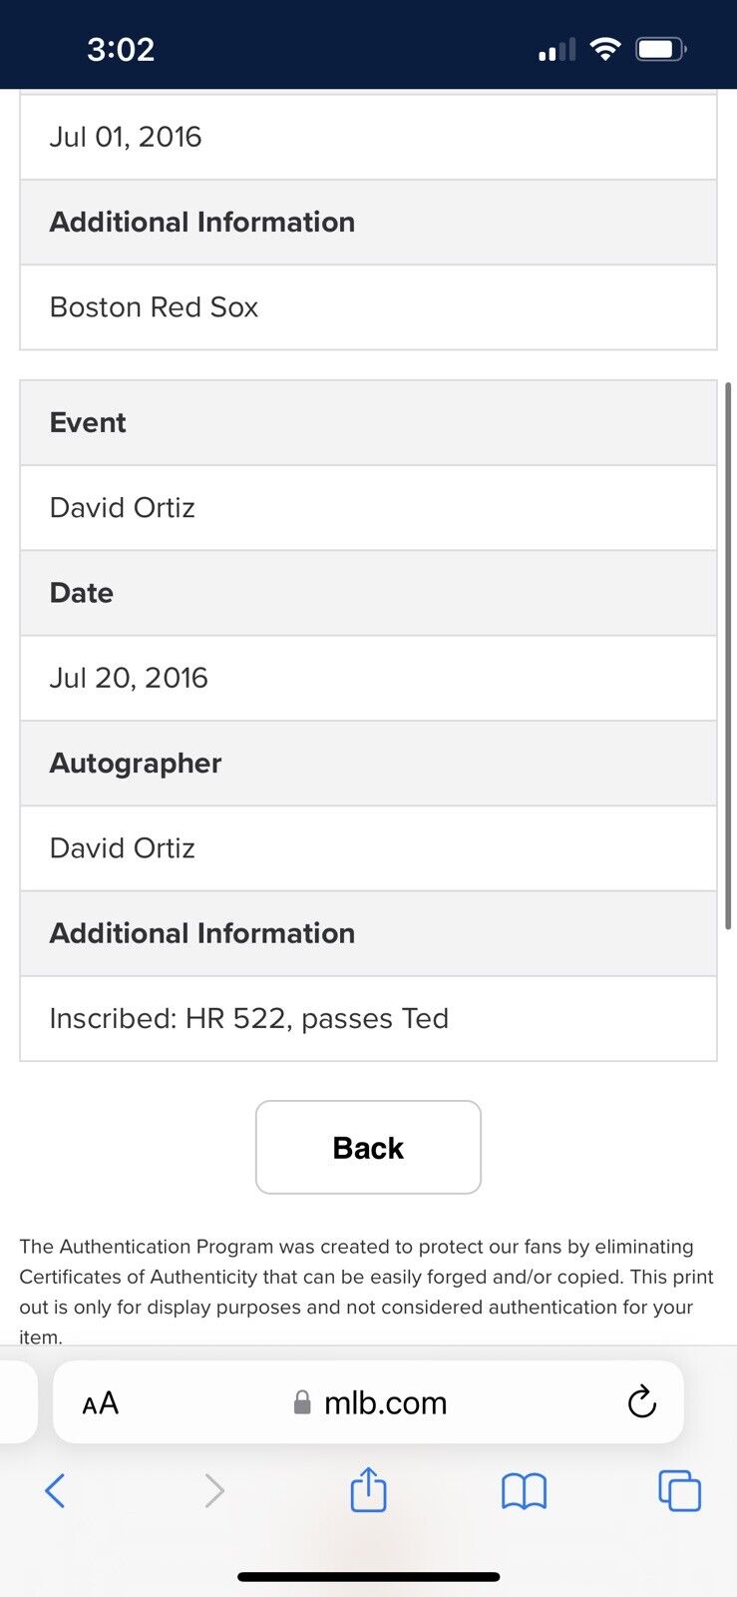Open the Safari share sheet

(x=368, y=1489)
